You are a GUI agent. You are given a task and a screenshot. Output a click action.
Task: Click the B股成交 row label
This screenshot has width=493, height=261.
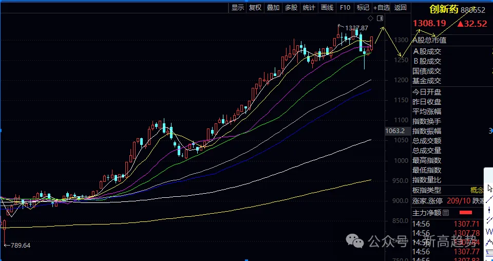coord(427,61)
